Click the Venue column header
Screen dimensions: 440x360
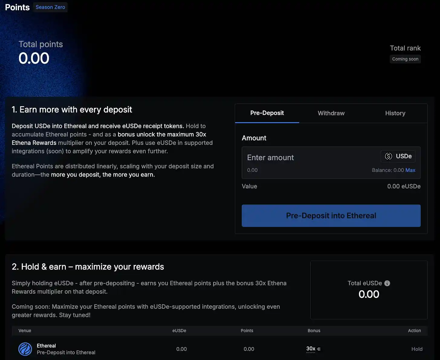[x=25, y=331]
